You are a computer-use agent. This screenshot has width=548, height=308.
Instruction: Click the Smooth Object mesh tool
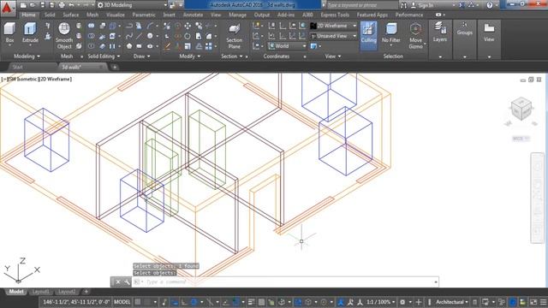click(64, 36)
